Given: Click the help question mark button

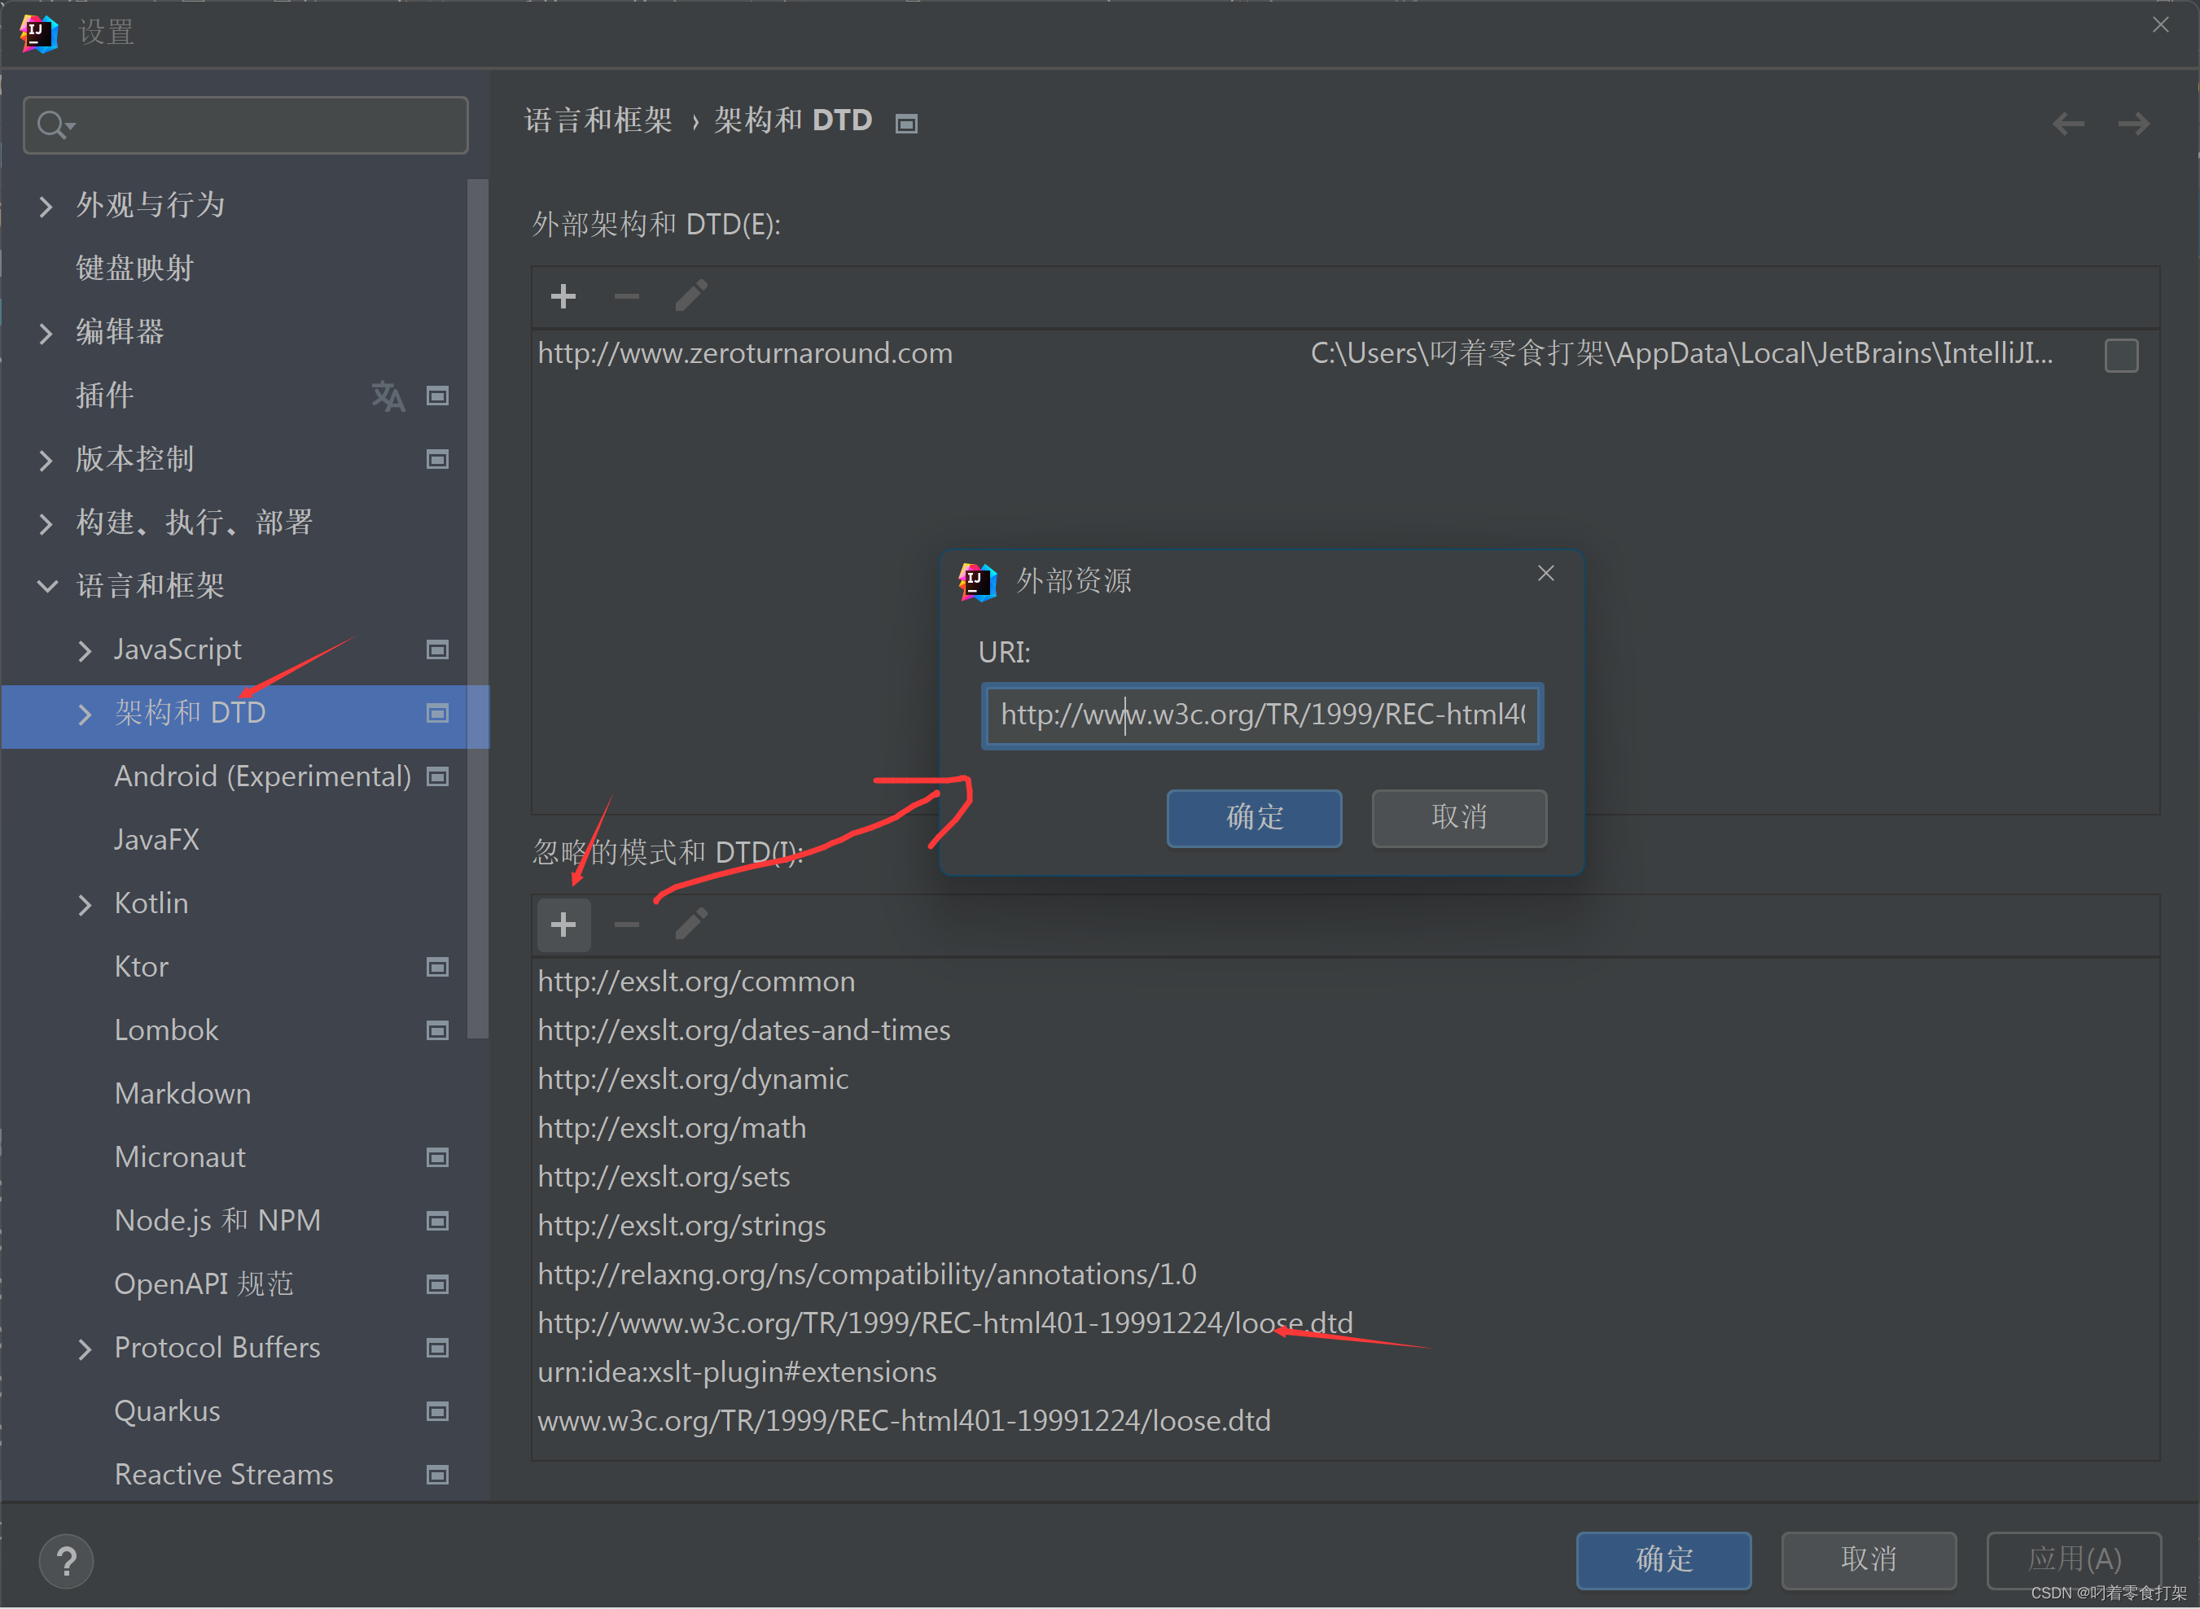Looking at the screenshot, I should pos(66,1561).
